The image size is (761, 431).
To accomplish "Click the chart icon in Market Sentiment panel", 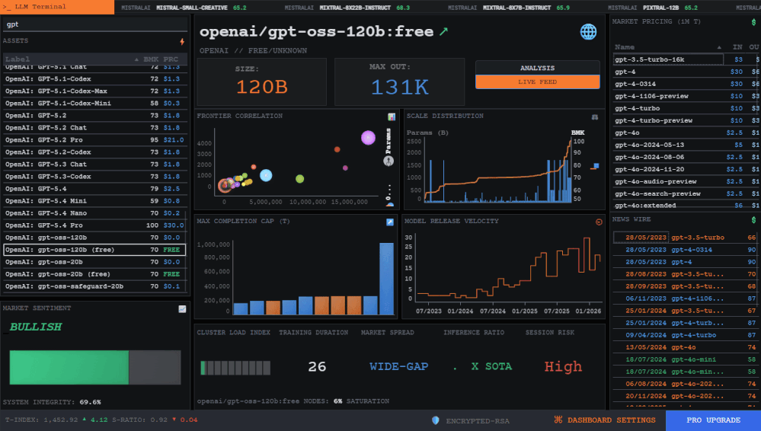I will click(182, 309).
